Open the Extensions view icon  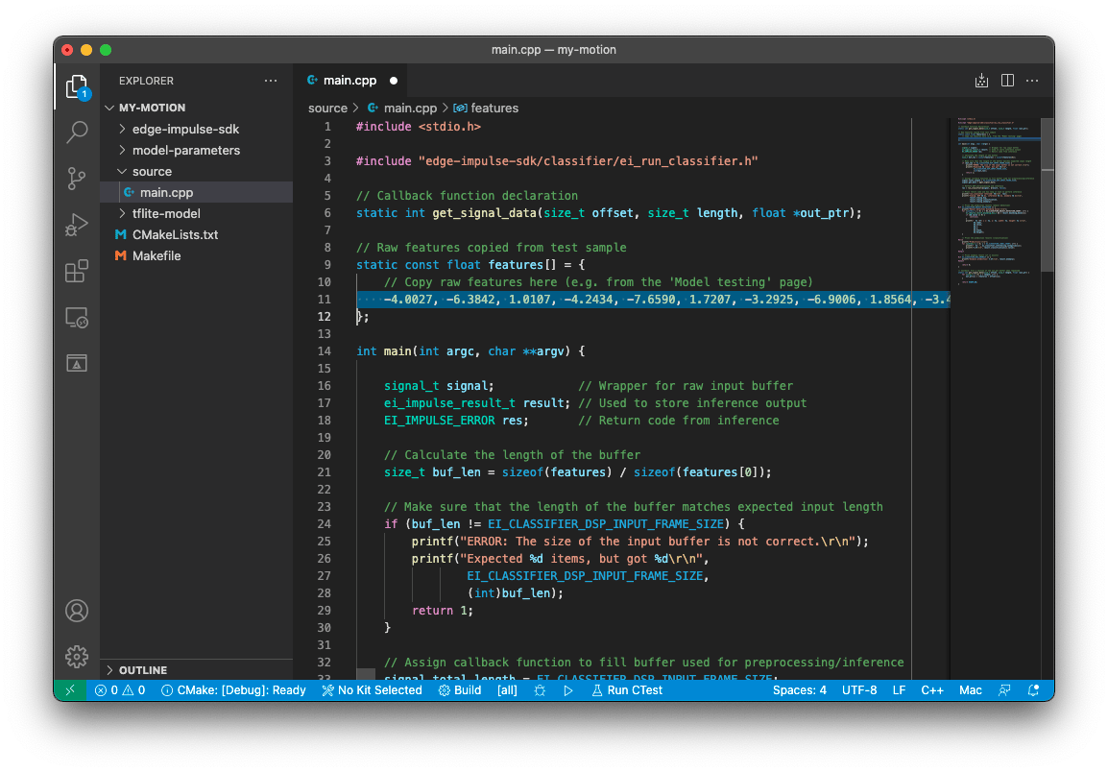click(76, 271)
